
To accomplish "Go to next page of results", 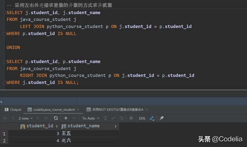I will [38, 118].
